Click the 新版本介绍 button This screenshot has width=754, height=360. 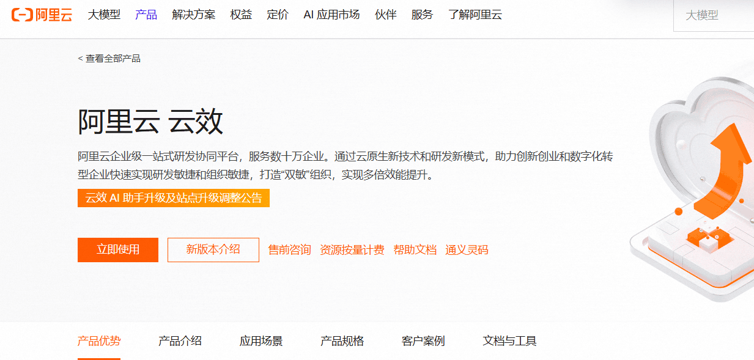click(213, 249)
